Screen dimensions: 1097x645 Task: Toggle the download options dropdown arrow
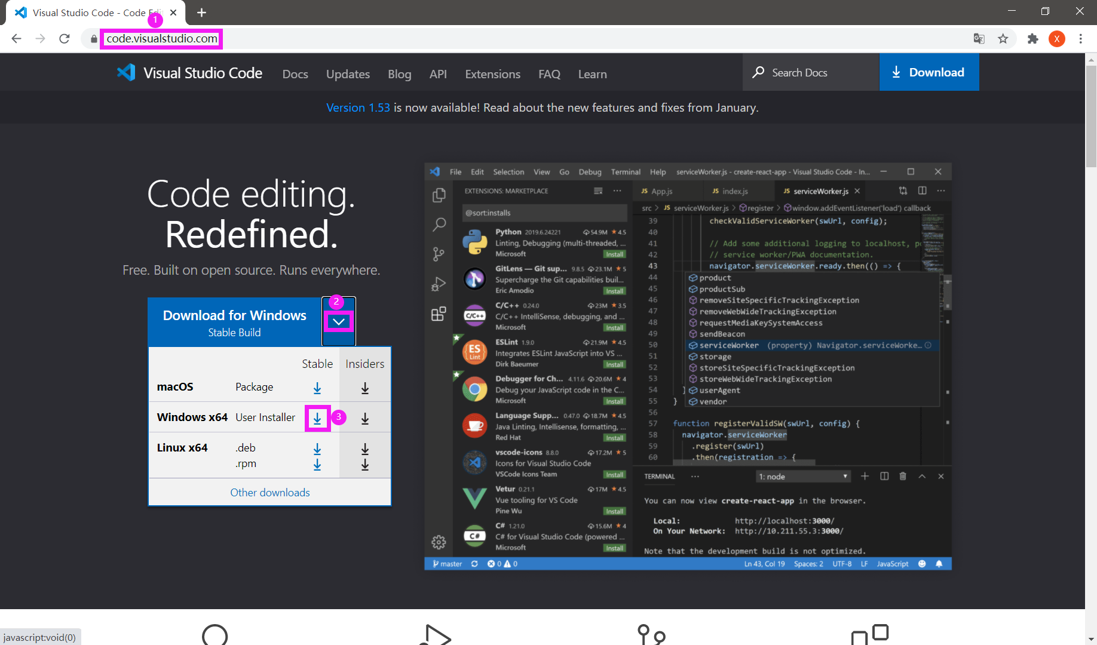339,321
